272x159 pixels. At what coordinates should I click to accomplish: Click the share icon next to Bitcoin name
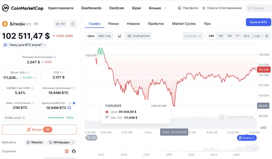coord(73,24)
